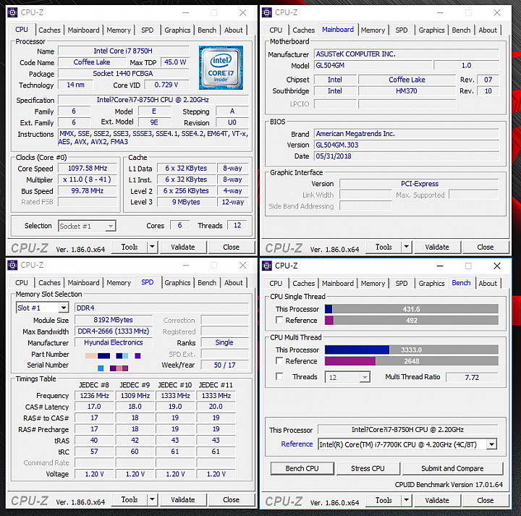Toggle the single thread Reference checkbox

point(279,320)
